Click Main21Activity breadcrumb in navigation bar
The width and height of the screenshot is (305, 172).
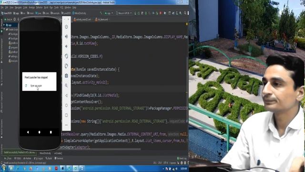click(79, 13)
